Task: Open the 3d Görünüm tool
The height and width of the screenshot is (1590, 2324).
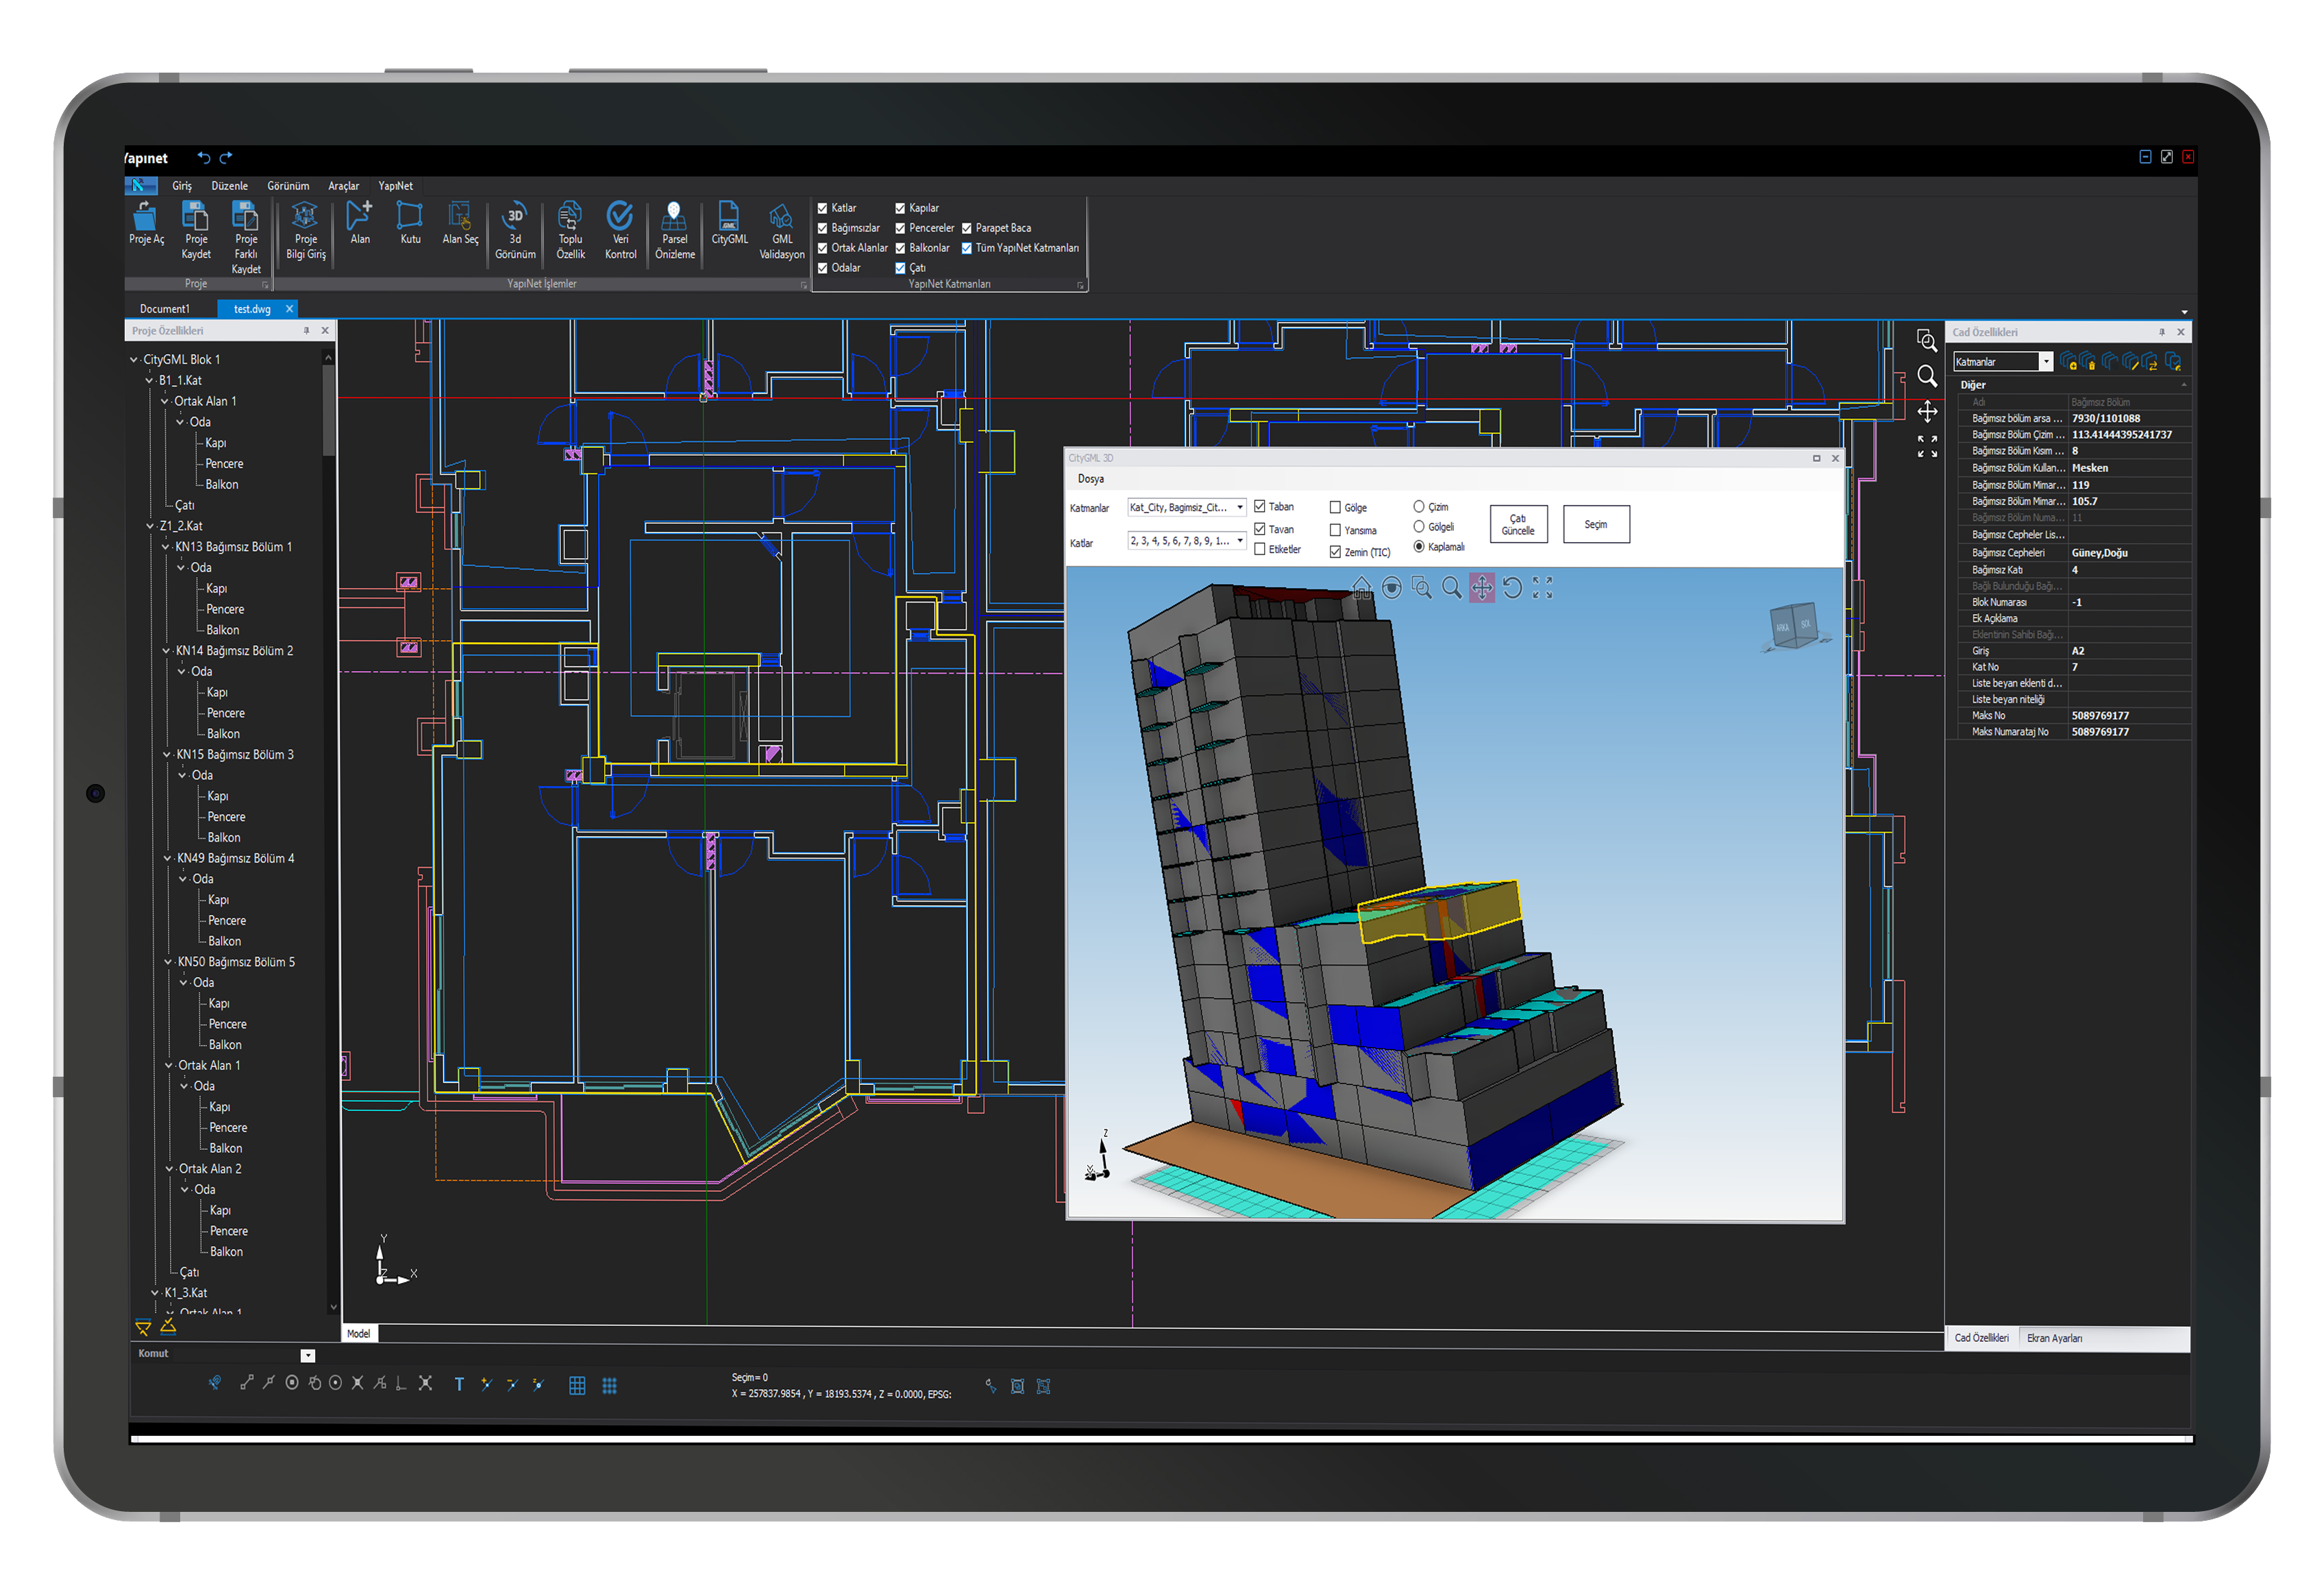Action: point(515,217)
